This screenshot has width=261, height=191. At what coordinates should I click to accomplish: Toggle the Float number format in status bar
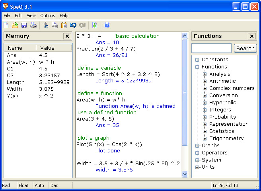point(24,185)
